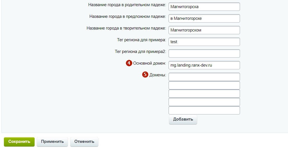The width and height of the screenshot is (288, 149).
Task: Edit the творительном падеже city name field
Action: point(204,30)
